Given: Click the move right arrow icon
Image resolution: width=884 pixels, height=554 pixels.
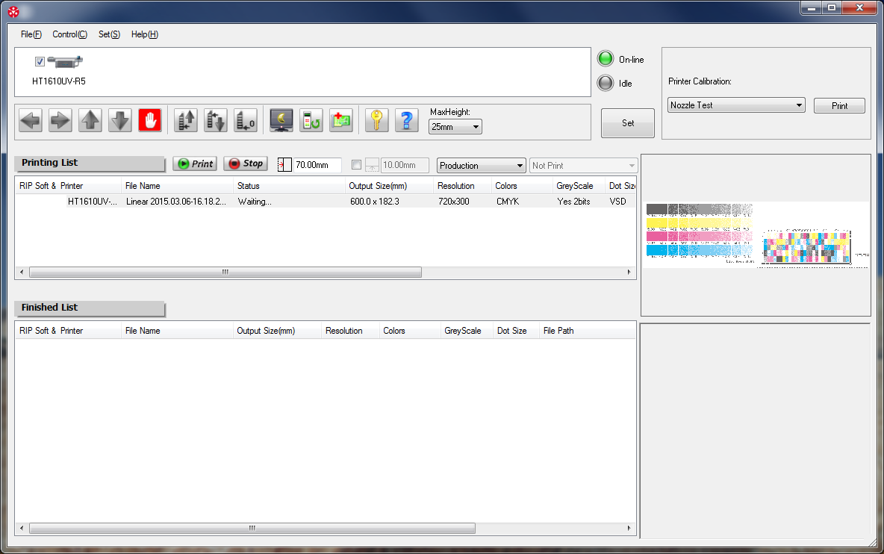Looking at the screenshot, I should (60, 120).
